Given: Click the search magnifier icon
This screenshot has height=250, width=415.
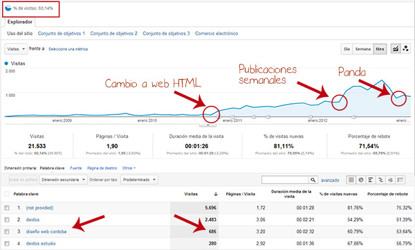Looking at the screenshot, I should (x=313, y=180).
